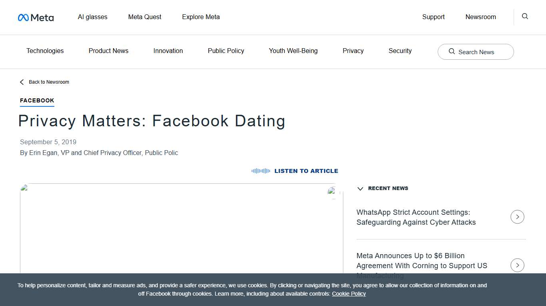Click the Meta logo
This screenshot has height=306, width=546.
(36, 17)
